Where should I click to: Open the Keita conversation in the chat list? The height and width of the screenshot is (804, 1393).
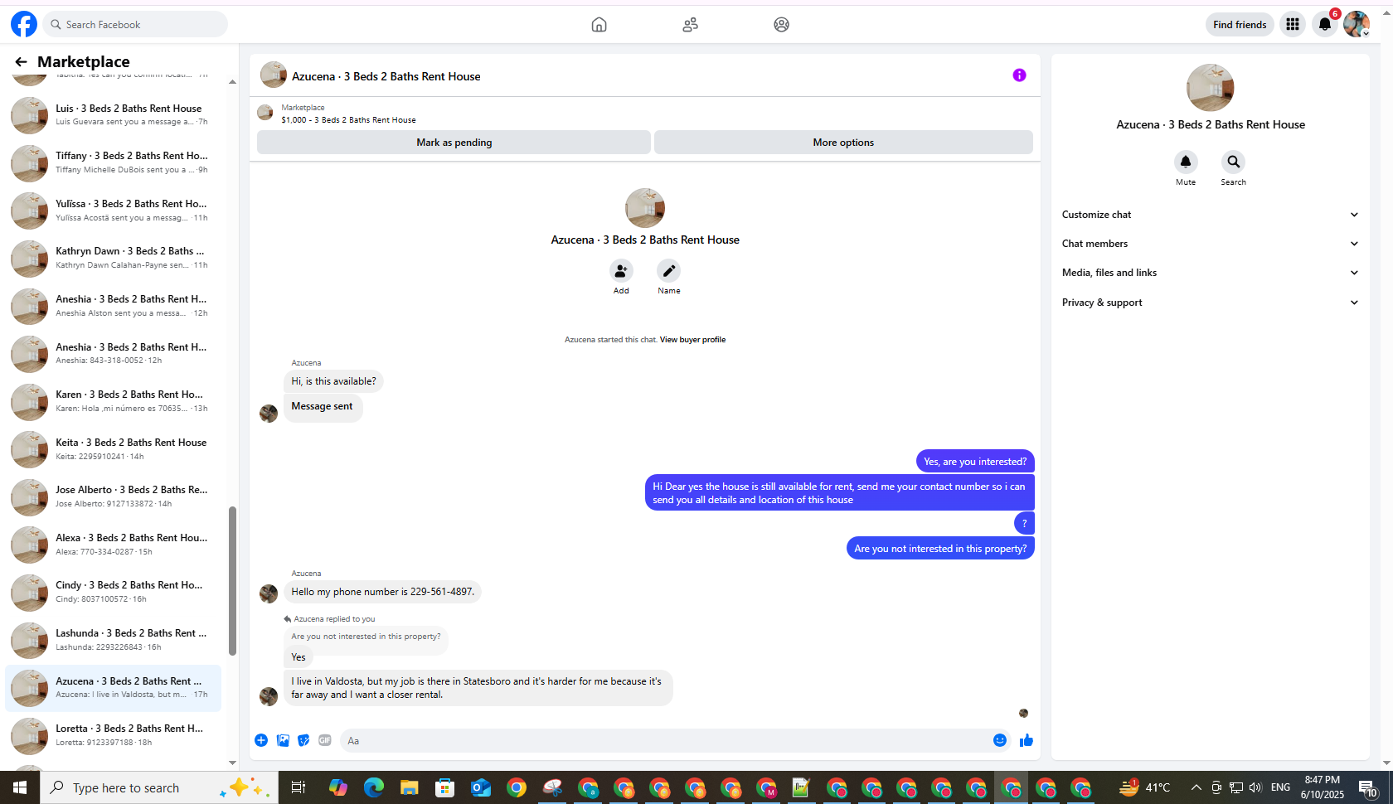pos(114,449)
